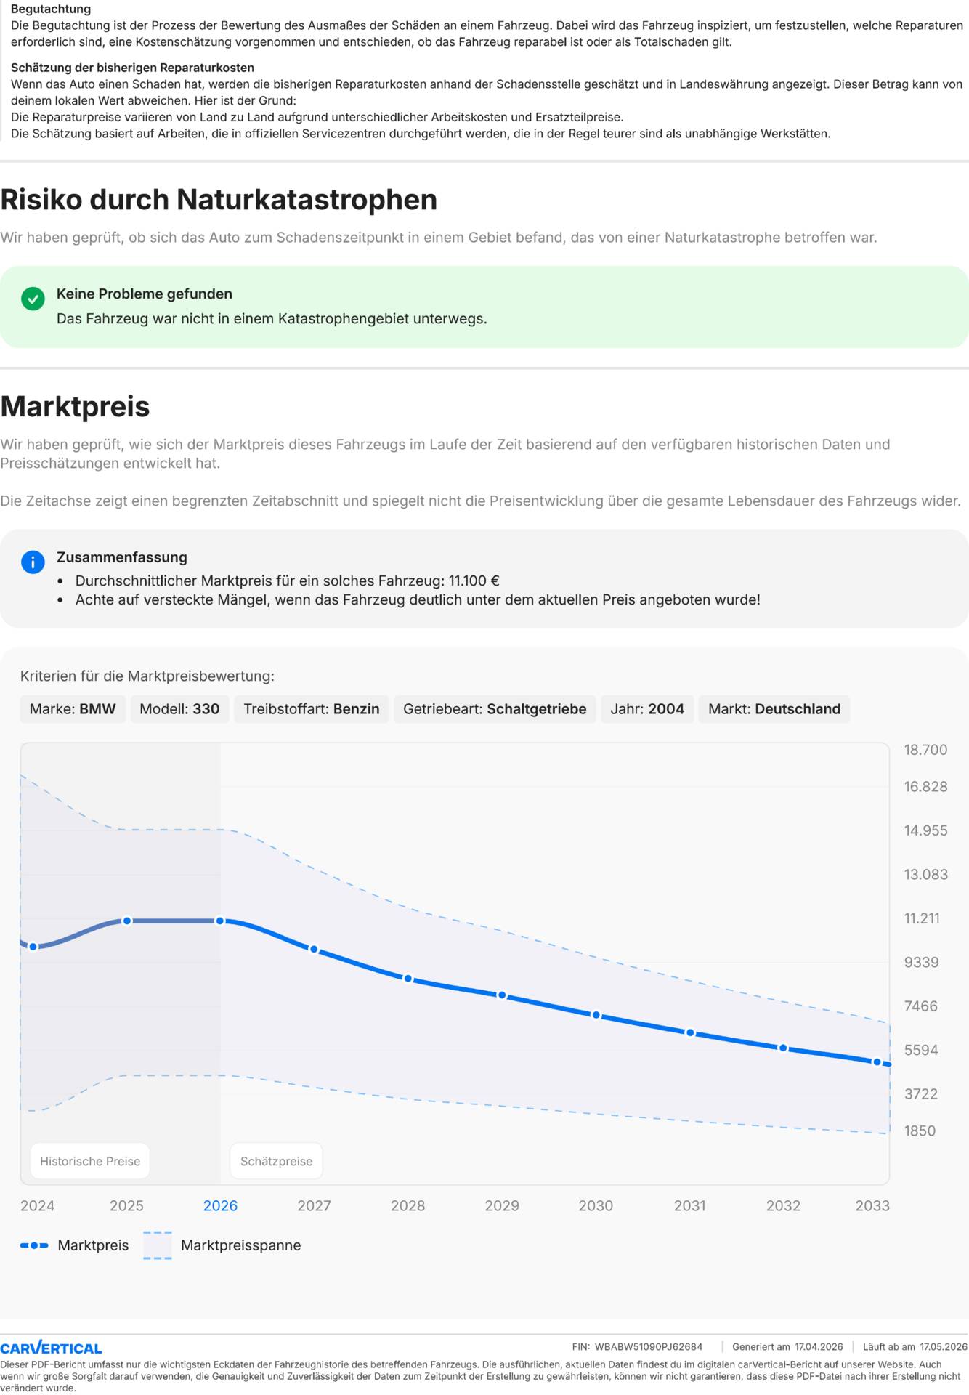Select the 2025 data point on the chart
Screen dimensions: 969x1395
click(x=127, y=921)
